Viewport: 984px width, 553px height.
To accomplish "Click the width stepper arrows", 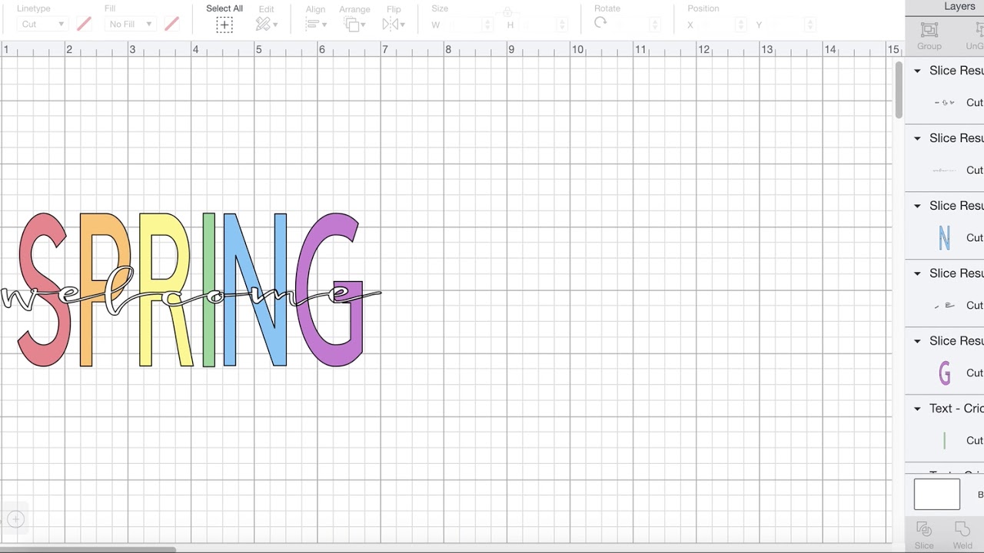I will coord(487,25).
